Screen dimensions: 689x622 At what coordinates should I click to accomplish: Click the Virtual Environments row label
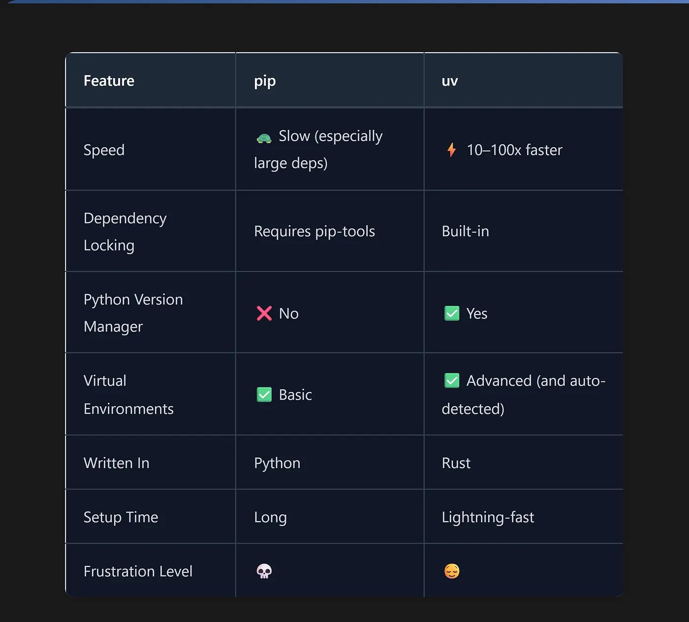coord(128,395)
